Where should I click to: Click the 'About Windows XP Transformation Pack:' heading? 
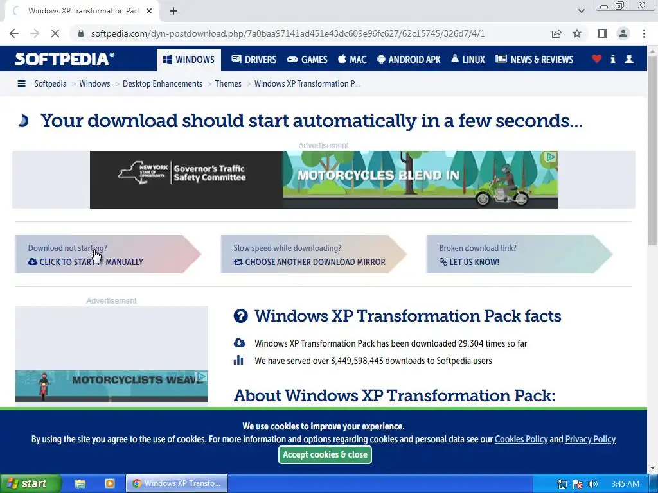[395, 395]
